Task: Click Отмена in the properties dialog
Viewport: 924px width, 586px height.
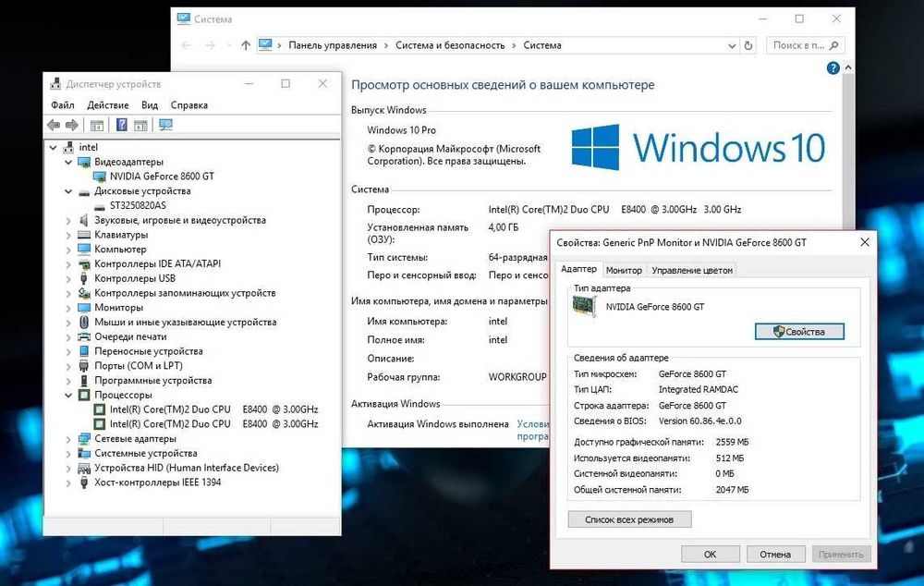Action: click(x=775, y=555)
